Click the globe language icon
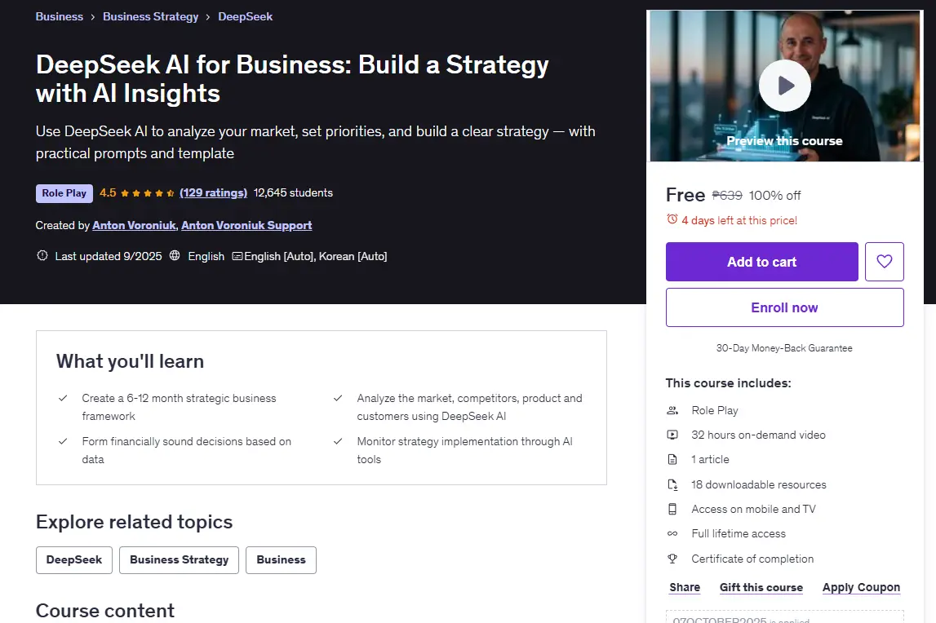This screenshot has height=623, width=936. (x=175, y=255)
